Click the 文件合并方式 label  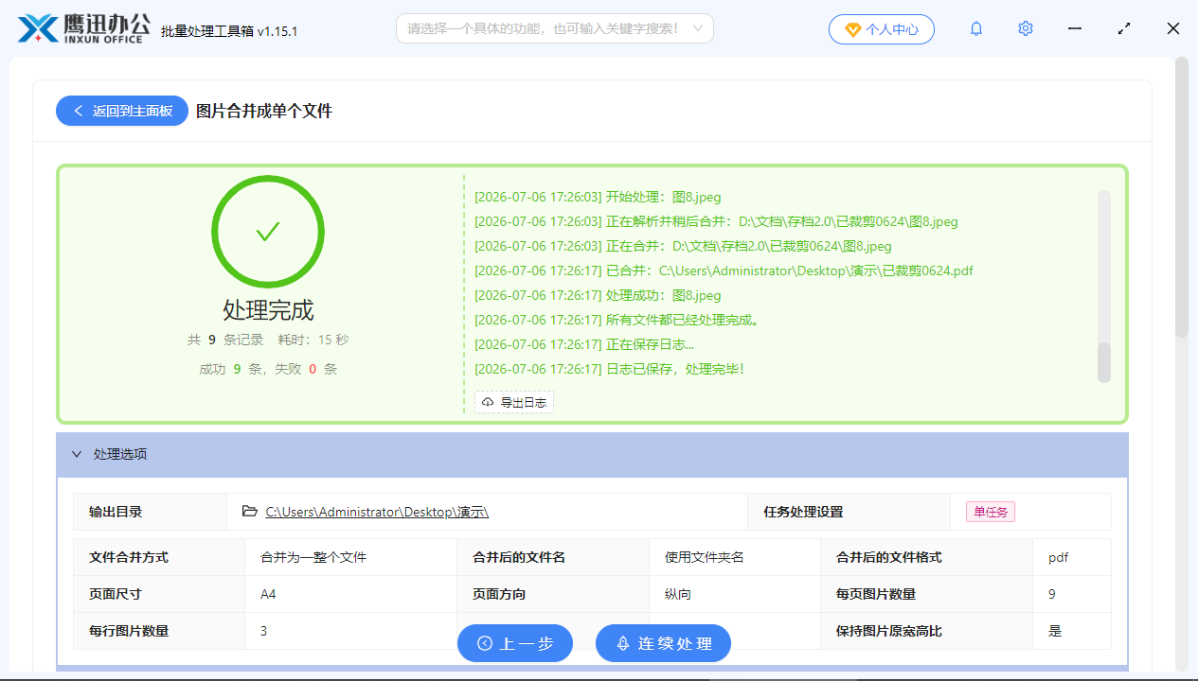click(129, 557)
